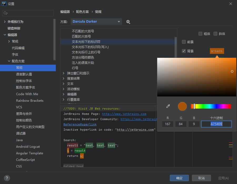
Task: Click the sidebar tree scrollbar
Action: click(55, 39)
